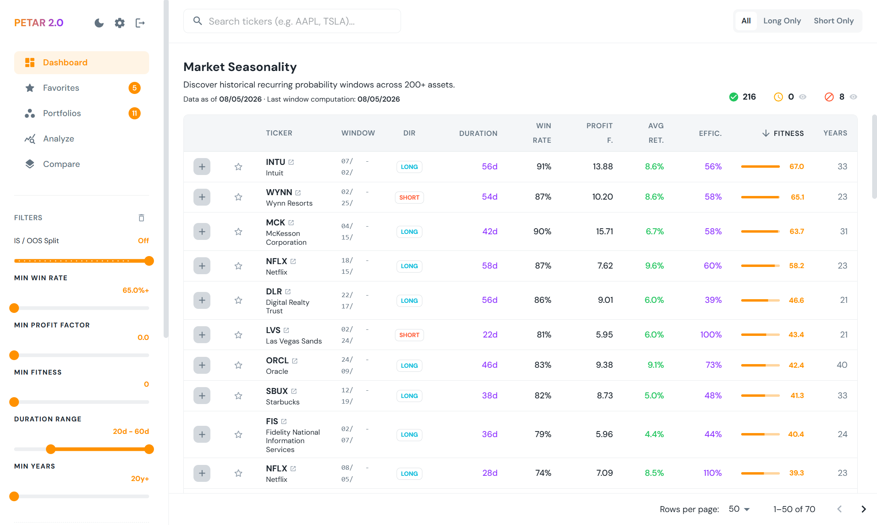Toggle dark mode moon icon
877x525 pixels.
(x=99, y=23)
